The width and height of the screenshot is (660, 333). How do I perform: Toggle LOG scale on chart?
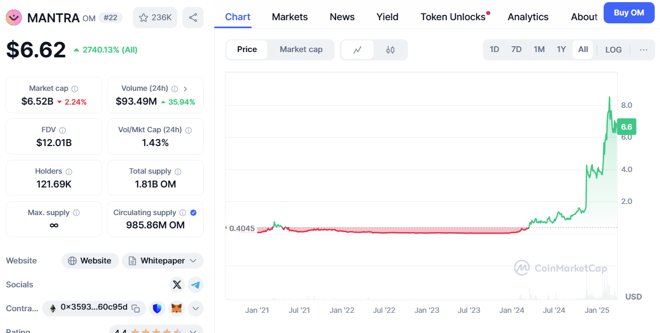click(x=613, y=50)
